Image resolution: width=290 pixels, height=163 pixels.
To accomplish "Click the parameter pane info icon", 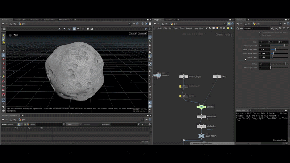I will (284, 28).
